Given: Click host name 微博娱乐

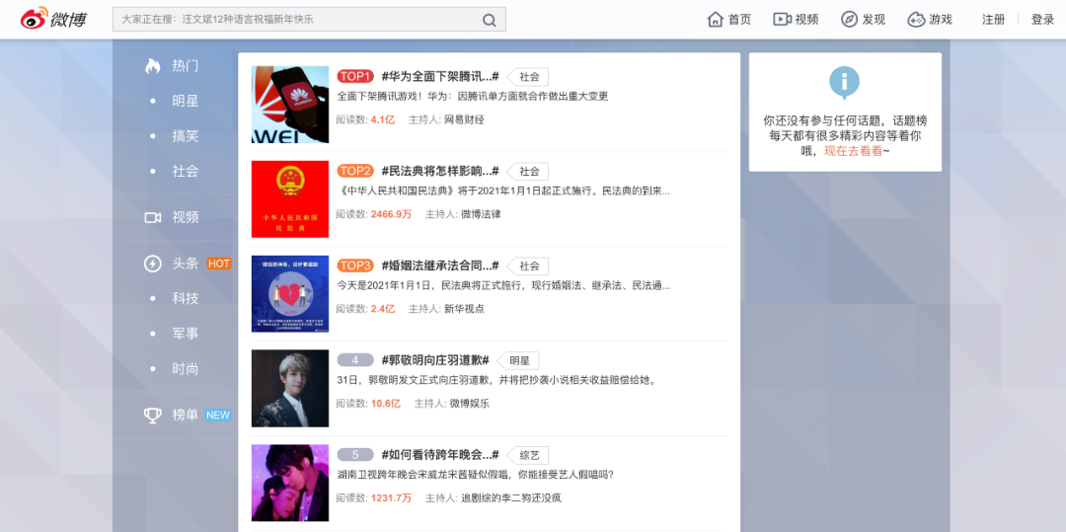Looking at the screenshot, I should pyautogui.click(x=469, y=404).
